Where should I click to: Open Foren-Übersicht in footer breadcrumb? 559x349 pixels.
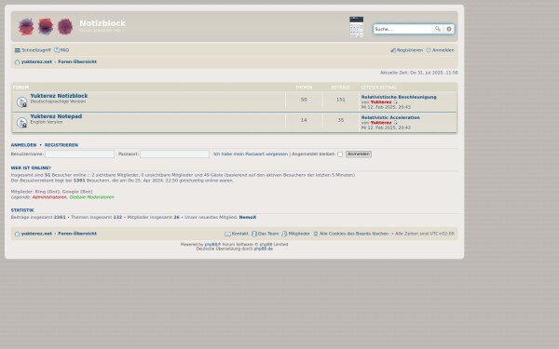[x=77, y=234]
